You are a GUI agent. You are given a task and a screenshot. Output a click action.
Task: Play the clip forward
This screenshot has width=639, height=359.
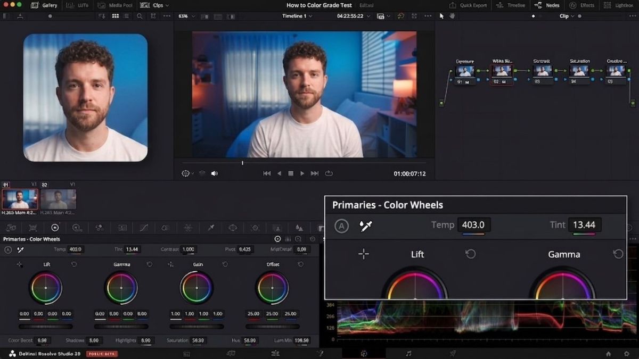pyautogui.click(x=302, y=173)
